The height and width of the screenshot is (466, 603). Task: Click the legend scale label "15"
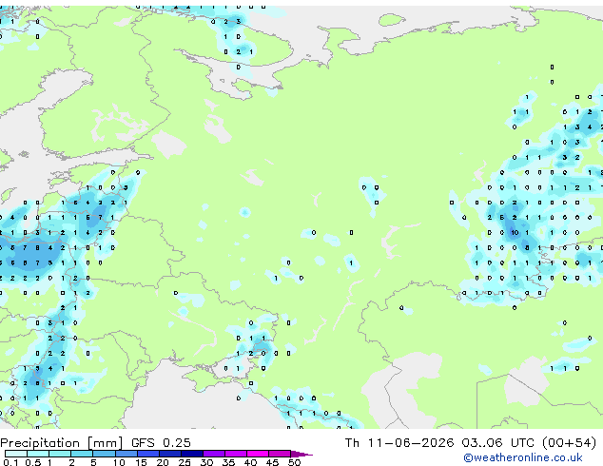[141, 462]
